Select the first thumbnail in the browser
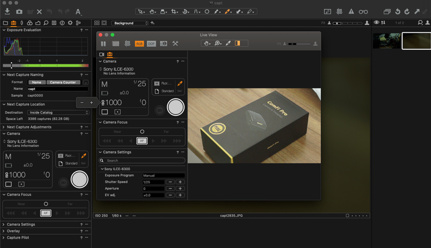The width and height of the screenshot is (431, 248). [387, 41]
